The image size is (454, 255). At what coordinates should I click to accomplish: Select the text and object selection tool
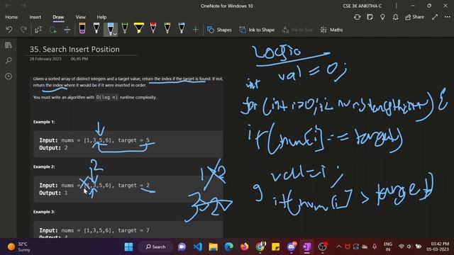coord(38,30)
